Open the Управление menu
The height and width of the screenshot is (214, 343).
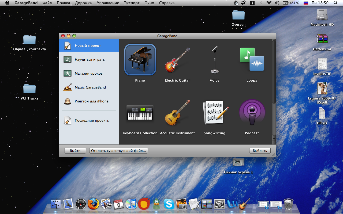[x=108, y=3]
